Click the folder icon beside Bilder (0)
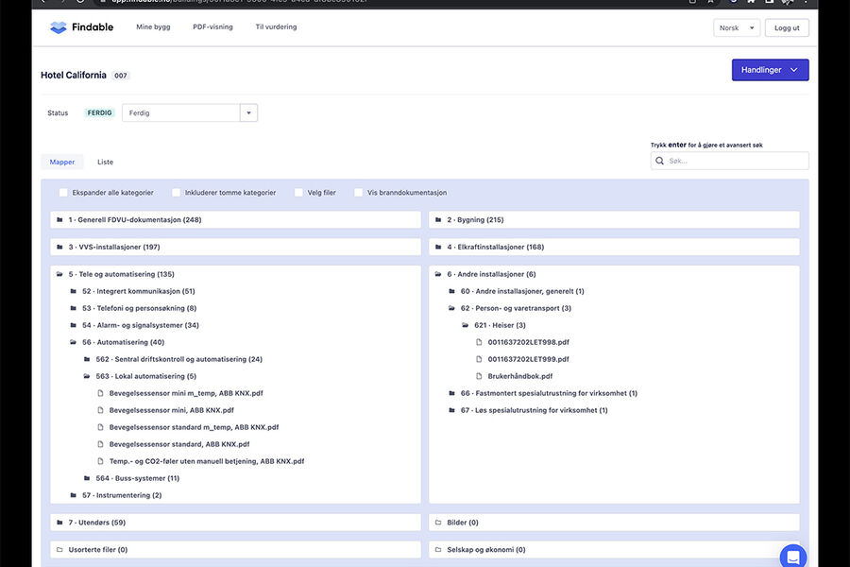Screen dimensions: 850x567 (437, 523)
